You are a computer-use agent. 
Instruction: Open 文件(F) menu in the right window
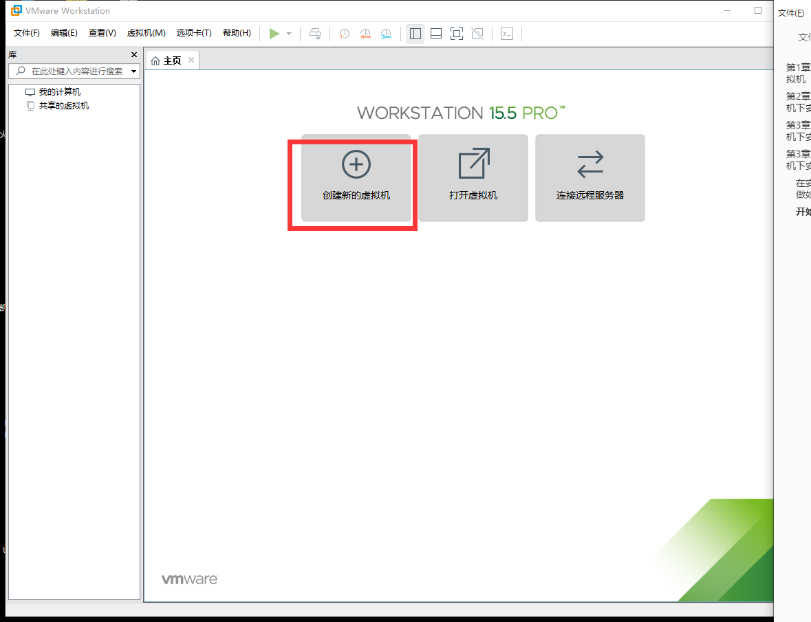tap(791, 13)
